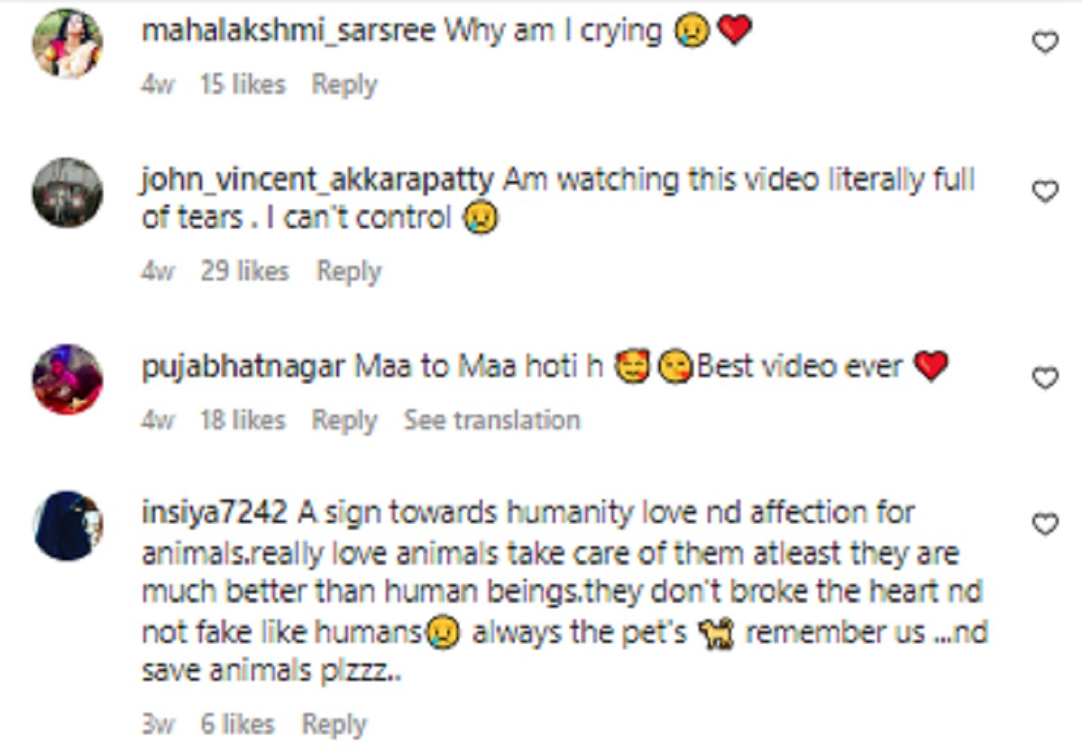The image size is (1082, 751).
Task: Click the insiya7242 username
Action: [x=215, y=513]
